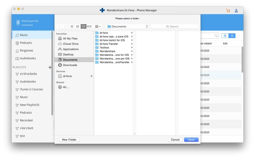Expand the Wondershare folder arrow
This screenshot has height=159, width=255.
(x=132, y=51)
